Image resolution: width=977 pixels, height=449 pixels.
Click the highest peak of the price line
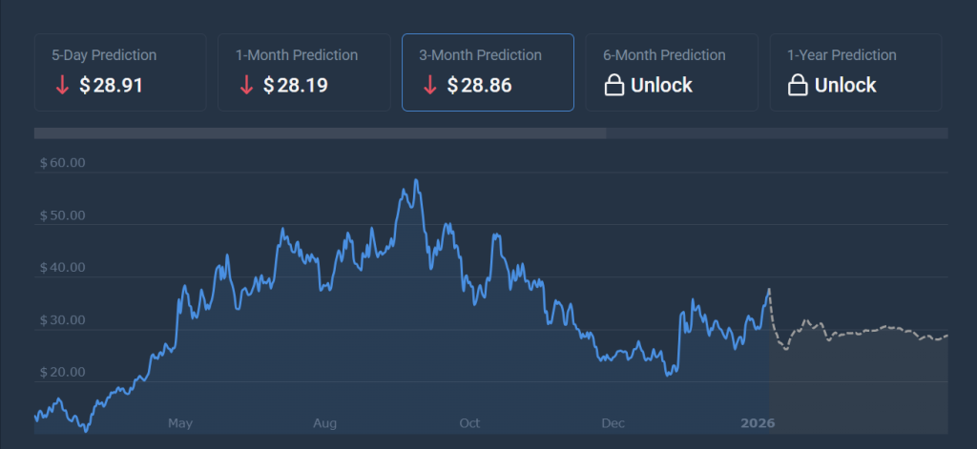click(416, 180)
